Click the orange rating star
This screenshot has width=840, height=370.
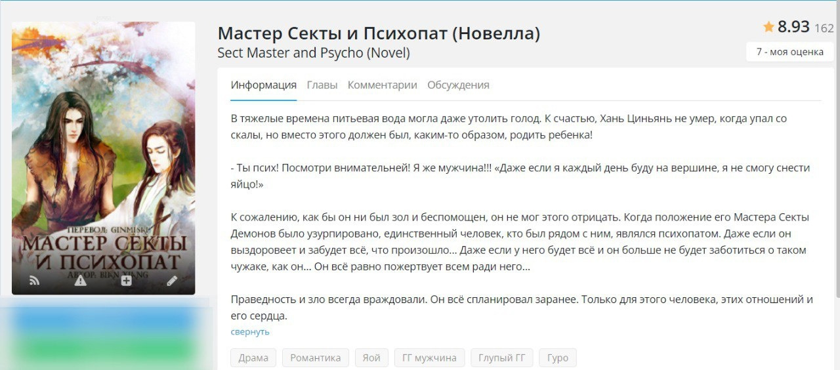point(768,27)
